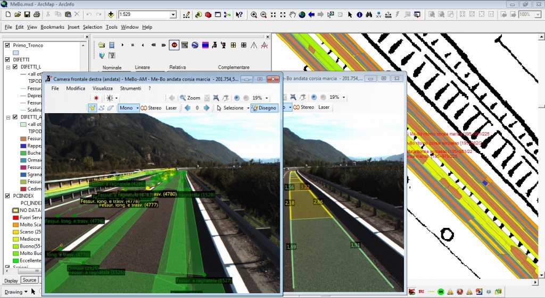
Task: Open the layout 100% zoom dropdown
Action: click(538, 14)
